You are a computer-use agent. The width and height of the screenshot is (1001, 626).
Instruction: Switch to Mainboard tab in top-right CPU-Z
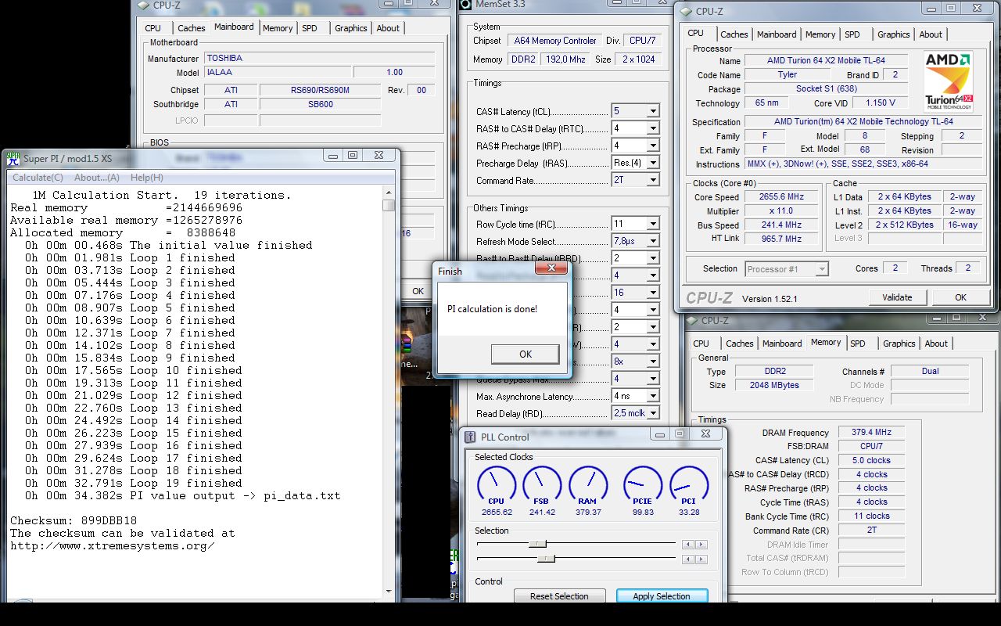point(777,34)
